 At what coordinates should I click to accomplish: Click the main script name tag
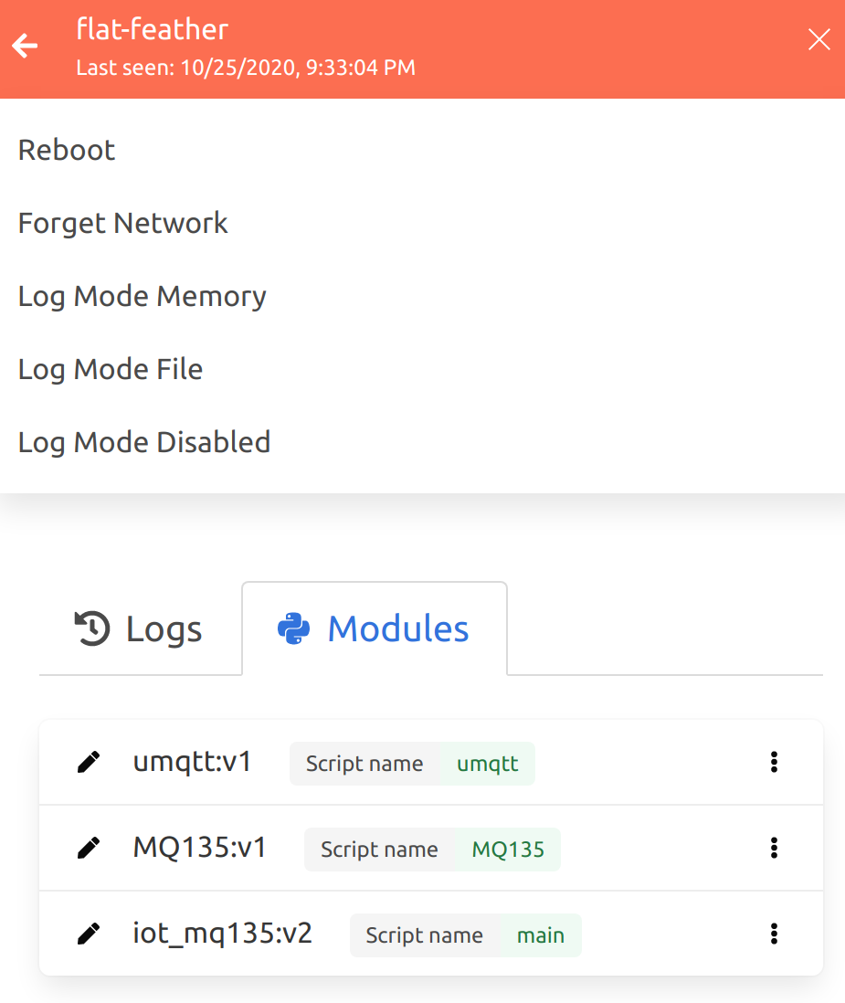click(466, 935)
